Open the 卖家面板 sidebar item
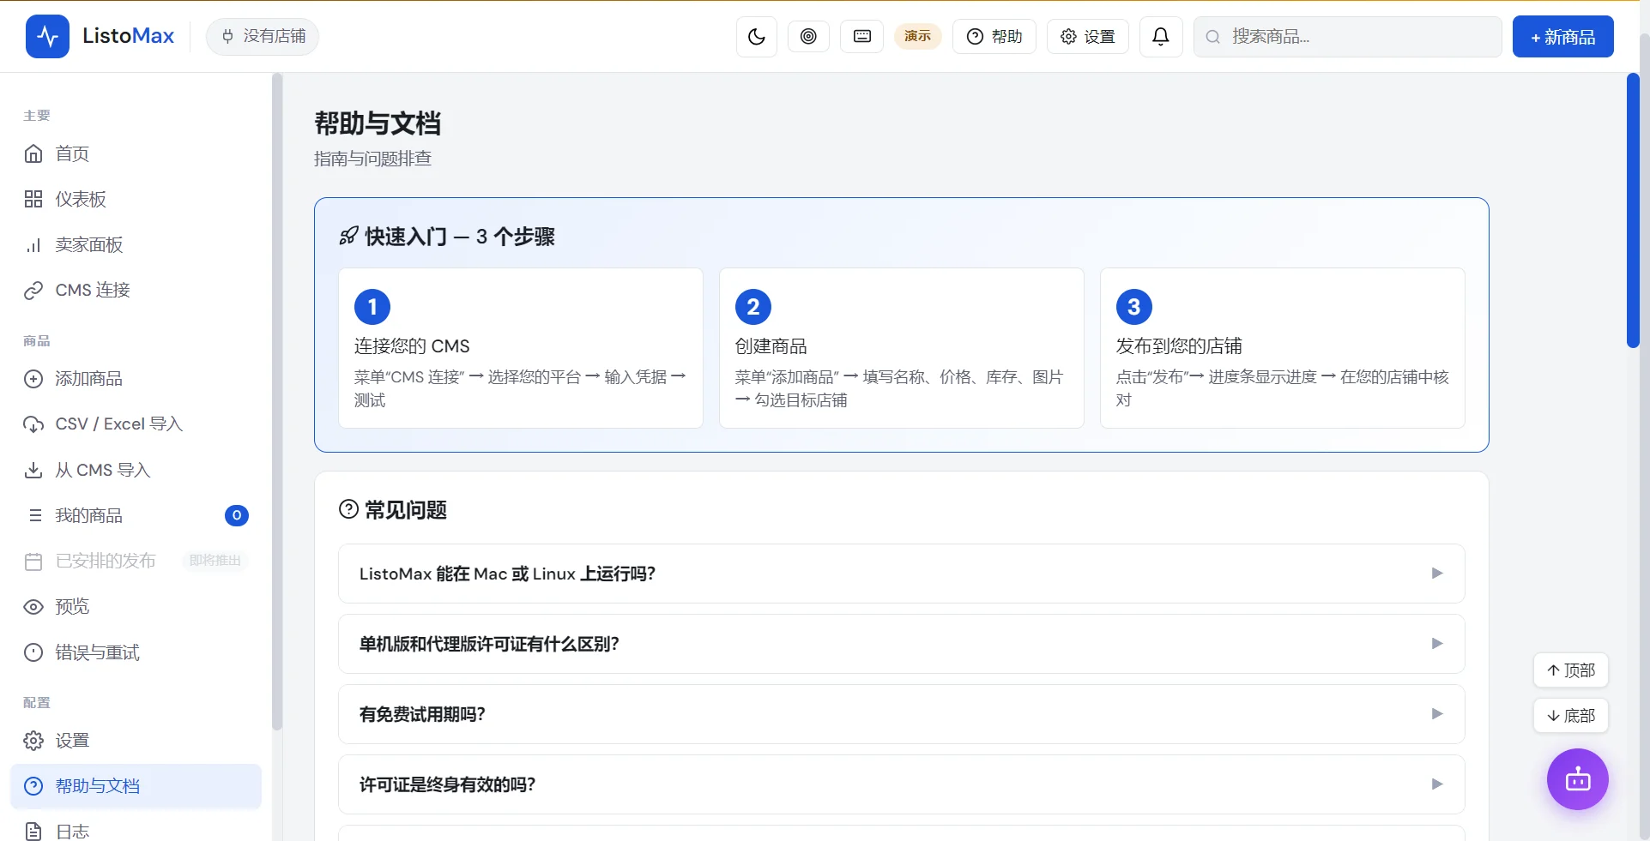Image resolution: width=1650 pixels, height=841 pixels. (x=136, y=244)
